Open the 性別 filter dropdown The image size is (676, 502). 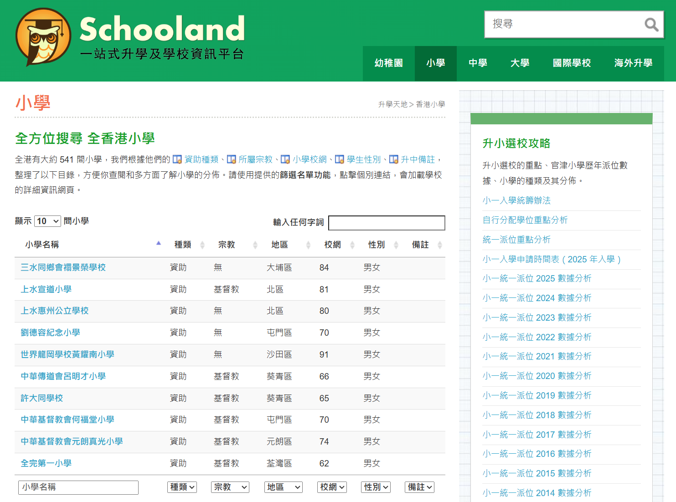(376, 487)
